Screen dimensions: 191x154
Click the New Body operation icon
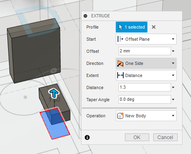[x=120, y=116]
